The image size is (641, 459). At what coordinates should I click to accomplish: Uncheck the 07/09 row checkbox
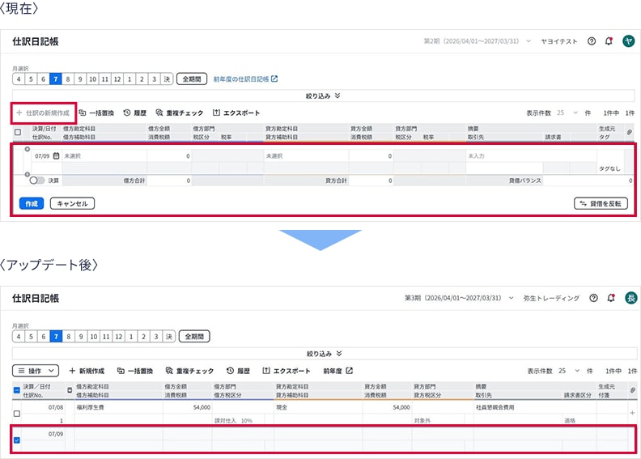(17, 440)
